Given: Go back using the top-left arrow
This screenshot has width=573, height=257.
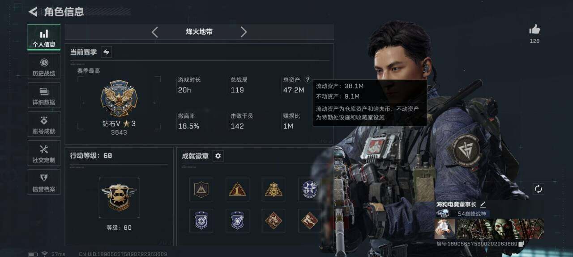Looking at the screenshot, I should point(33,12).
